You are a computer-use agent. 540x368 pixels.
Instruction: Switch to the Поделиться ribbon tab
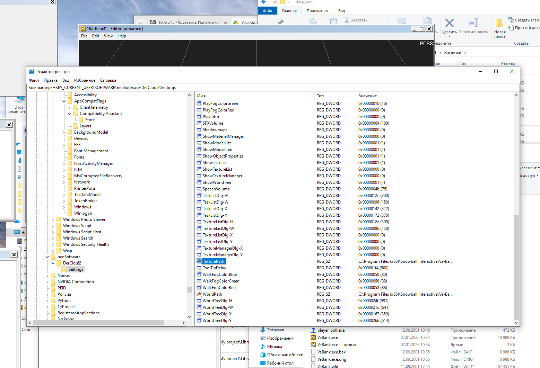317,11
